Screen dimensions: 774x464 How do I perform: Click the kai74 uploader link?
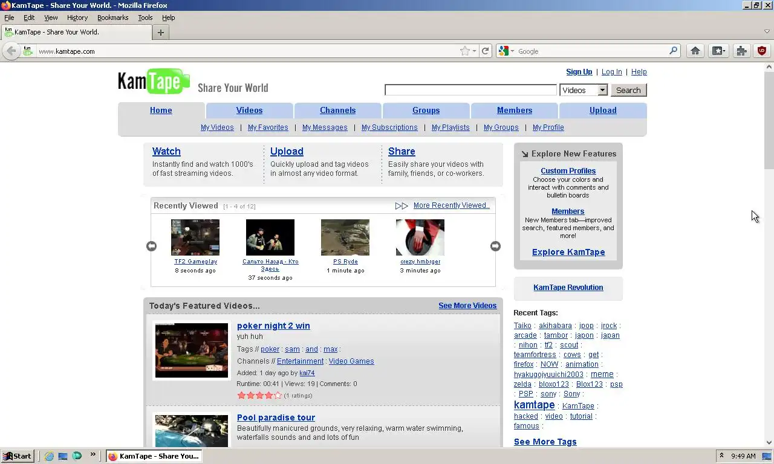tap(307, 373)
